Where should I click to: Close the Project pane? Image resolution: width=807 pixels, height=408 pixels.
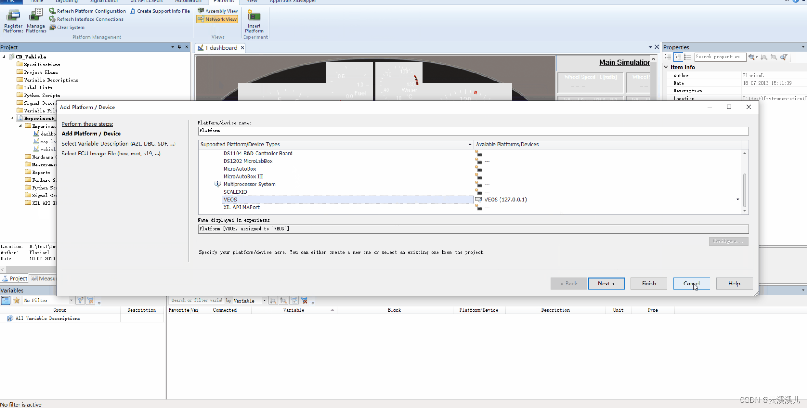(187, 47)
